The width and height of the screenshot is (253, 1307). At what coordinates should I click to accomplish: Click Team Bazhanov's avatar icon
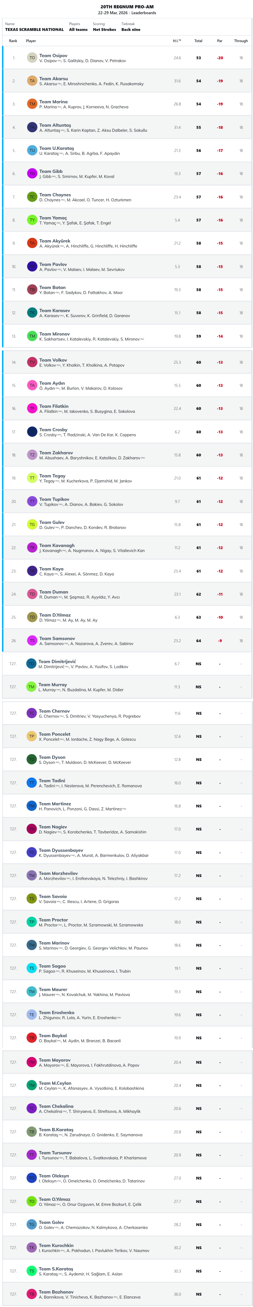point(31,1294)
